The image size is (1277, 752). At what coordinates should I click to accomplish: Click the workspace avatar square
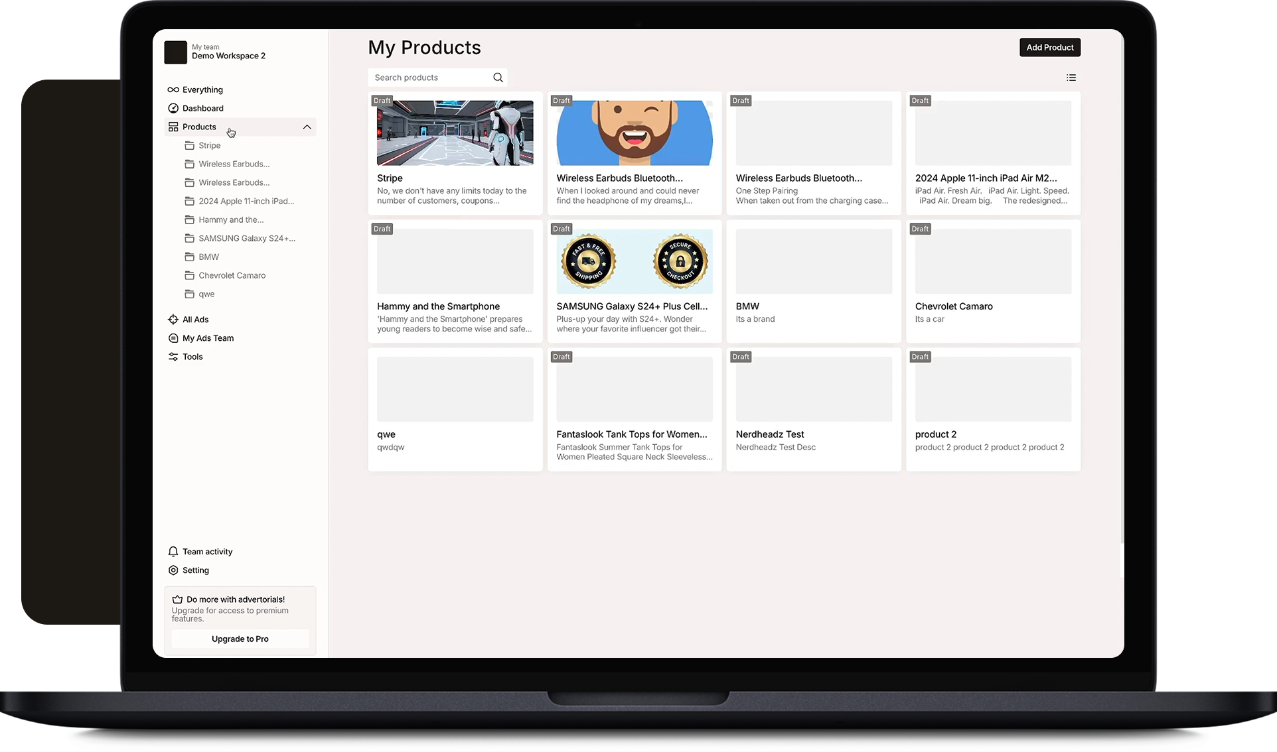[175, 52]
